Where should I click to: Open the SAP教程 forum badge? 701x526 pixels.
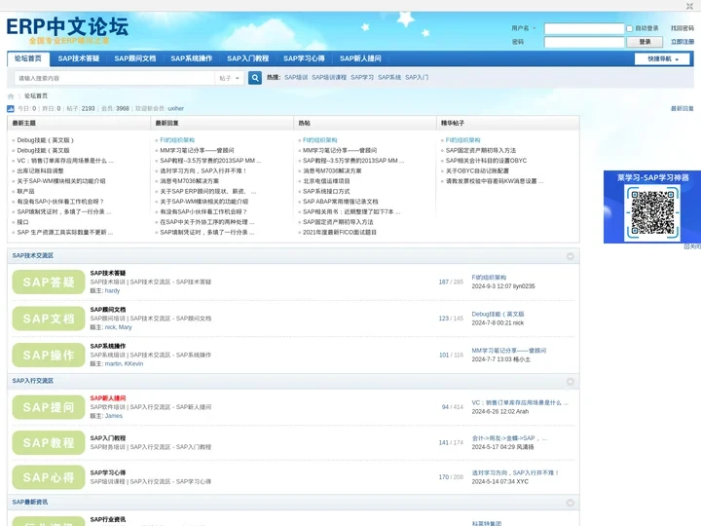coord(49,443)
